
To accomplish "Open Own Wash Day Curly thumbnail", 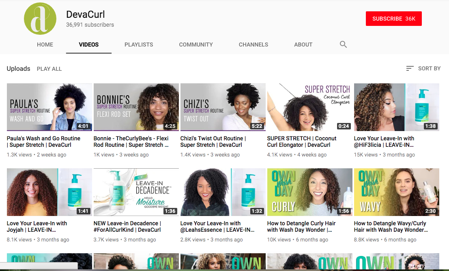I will [310, 192].
